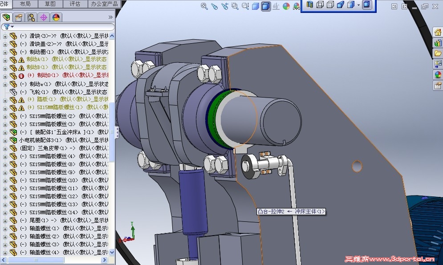Select the DimXpertManager crosshair tab
The width and height of the screenshot is (443, 265).
[x=43, y=17]
